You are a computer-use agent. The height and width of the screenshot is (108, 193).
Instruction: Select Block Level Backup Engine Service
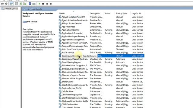pyautogui.click(x=75, y=69)
